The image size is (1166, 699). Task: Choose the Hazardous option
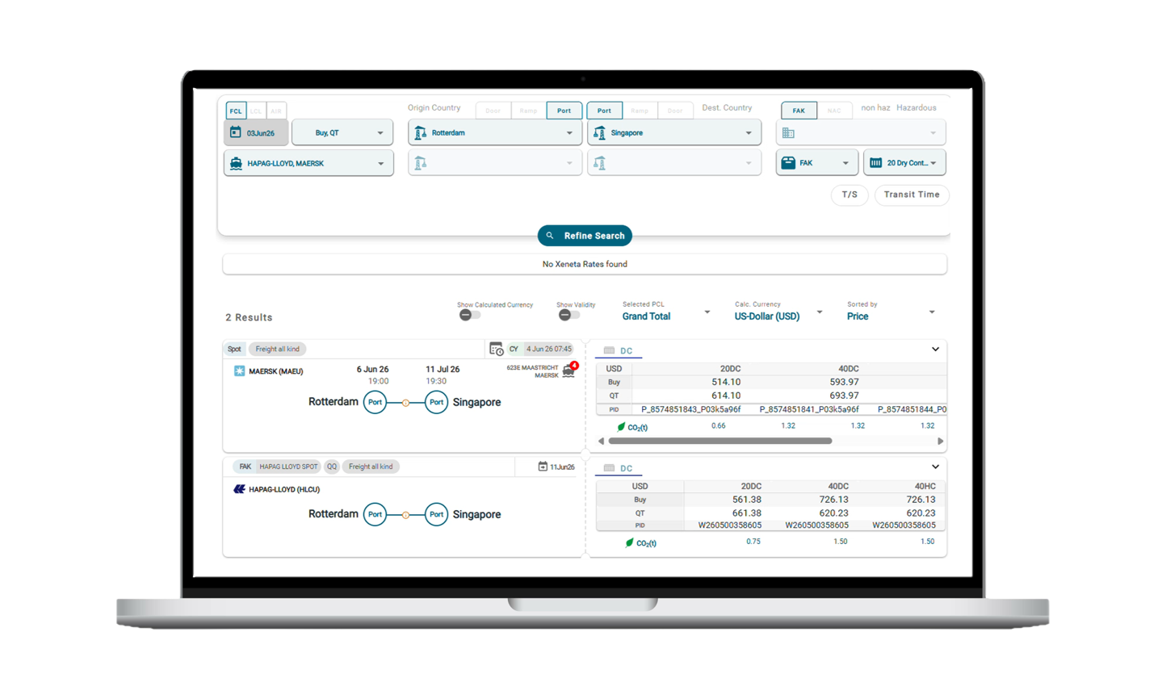pos(916,108)
